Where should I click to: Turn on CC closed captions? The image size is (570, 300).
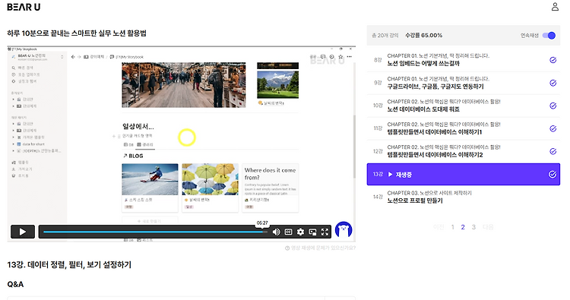(x=288, y=232)
